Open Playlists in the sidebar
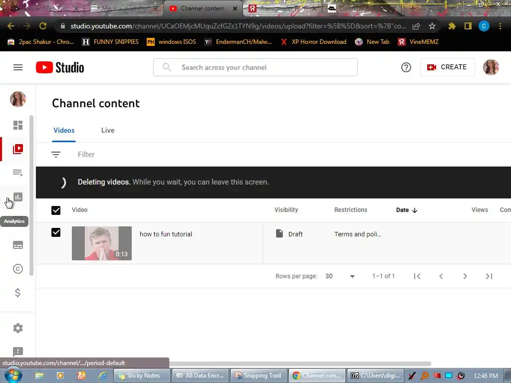 point(18,173)
